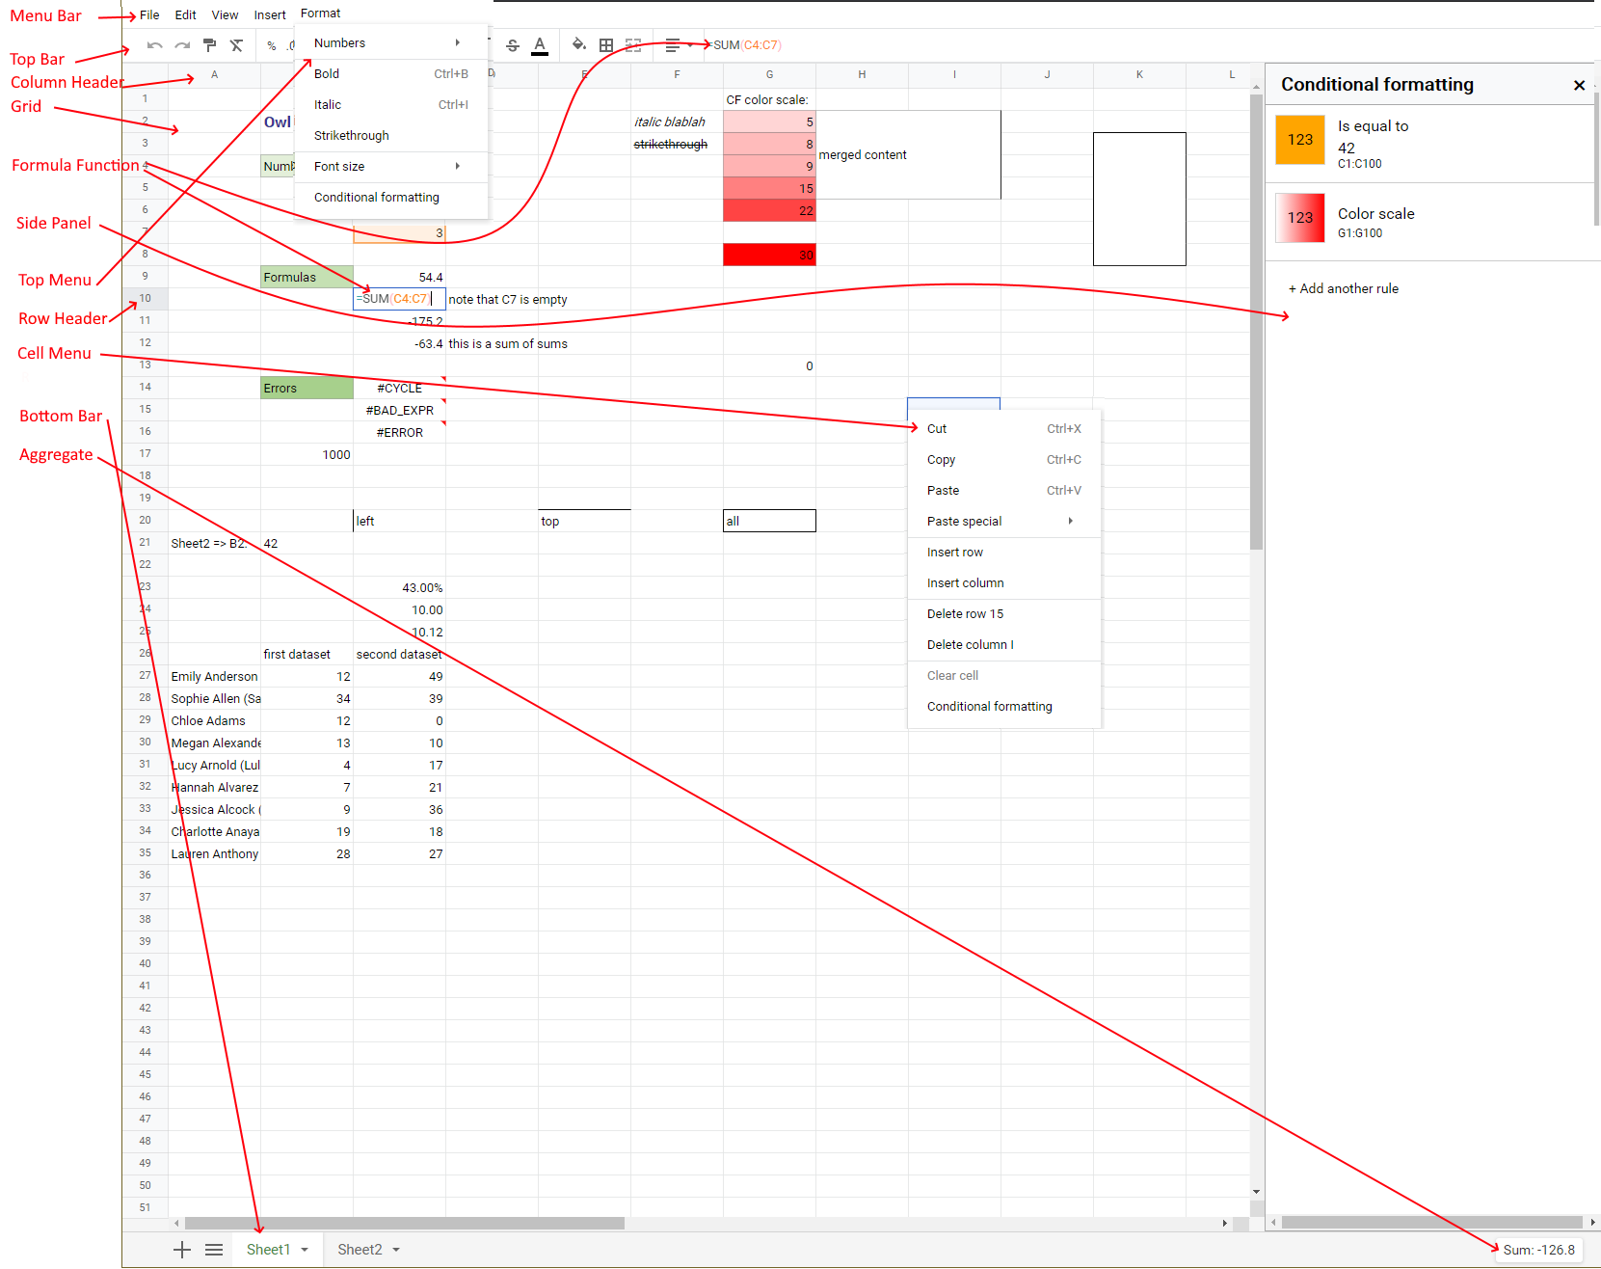Click the horizontal align icon
The height and width of the screenshot is (1269, 1601).
pos(673,45)
